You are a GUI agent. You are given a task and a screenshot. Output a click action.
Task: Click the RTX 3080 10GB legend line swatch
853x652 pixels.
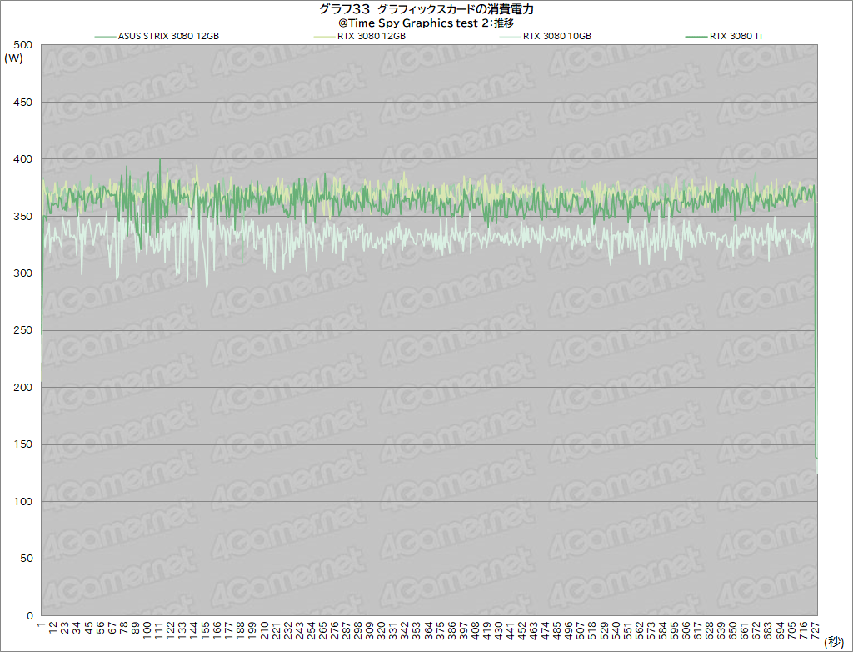coord(509,37)
